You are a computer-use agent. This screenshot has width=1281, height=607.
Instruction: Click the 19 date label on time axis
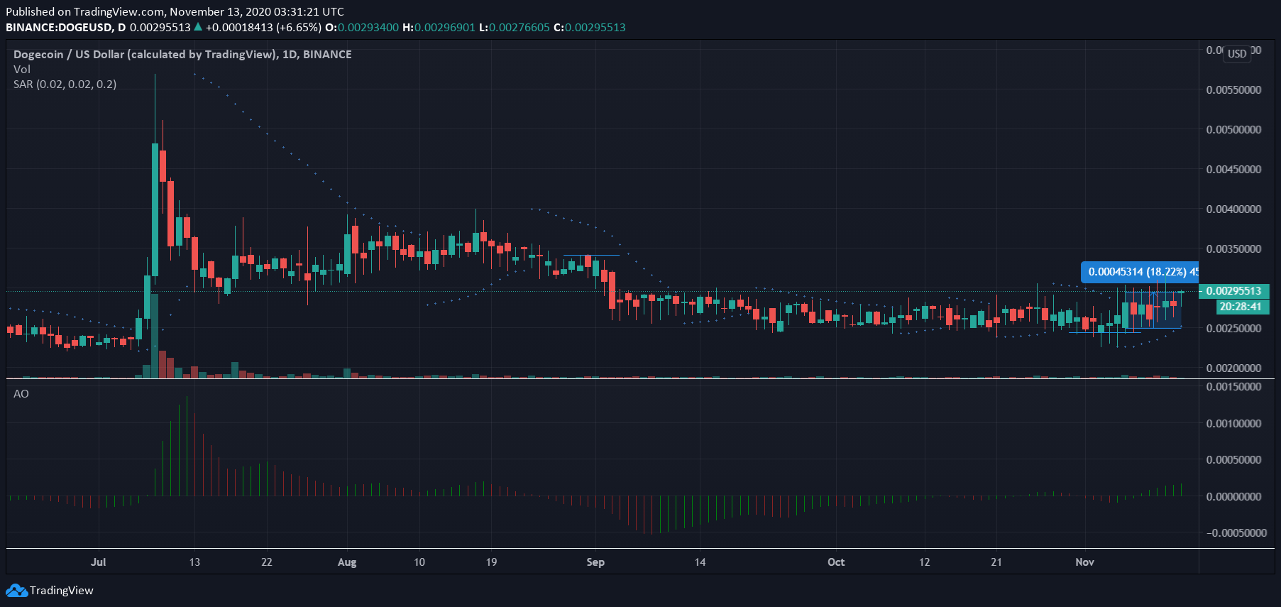coord(491,562)
